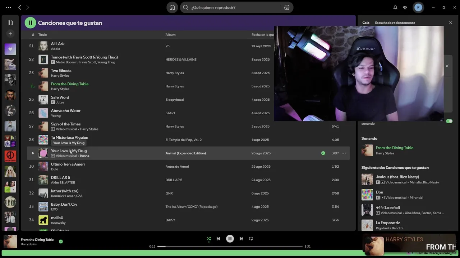Image resolution: width=460 pixels, height=258 pixels.
Task: Open album 'GNX'
Action: (169, 193)
